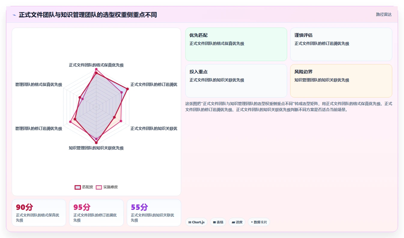Viewport: 404px width, 238px height.
Task: Select the 谨慎评估 card
Action: (x=341, y=44)
